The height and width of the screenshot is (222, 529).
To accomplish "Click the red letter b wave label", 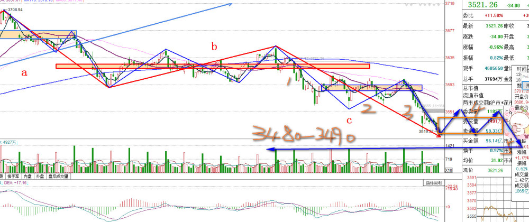I will [214, 47].
